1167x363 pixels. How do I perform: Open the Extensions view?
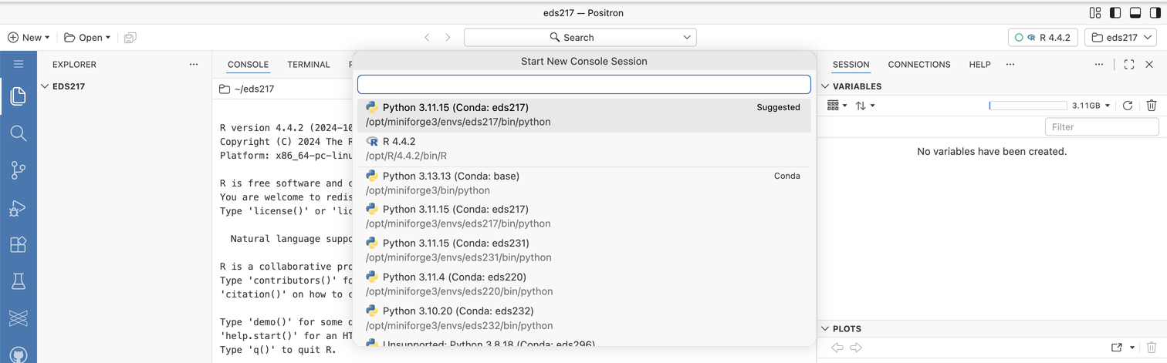point(19,245)
